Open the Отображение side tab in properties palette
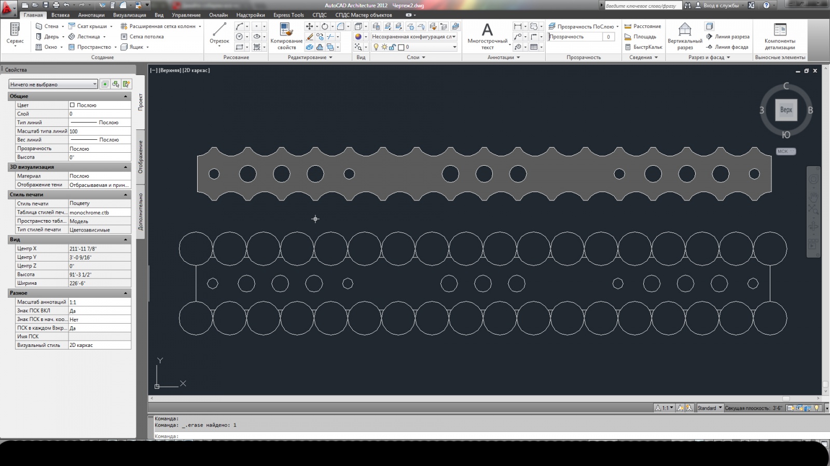Viewport: 830px width, 466px height. point(141,157)
